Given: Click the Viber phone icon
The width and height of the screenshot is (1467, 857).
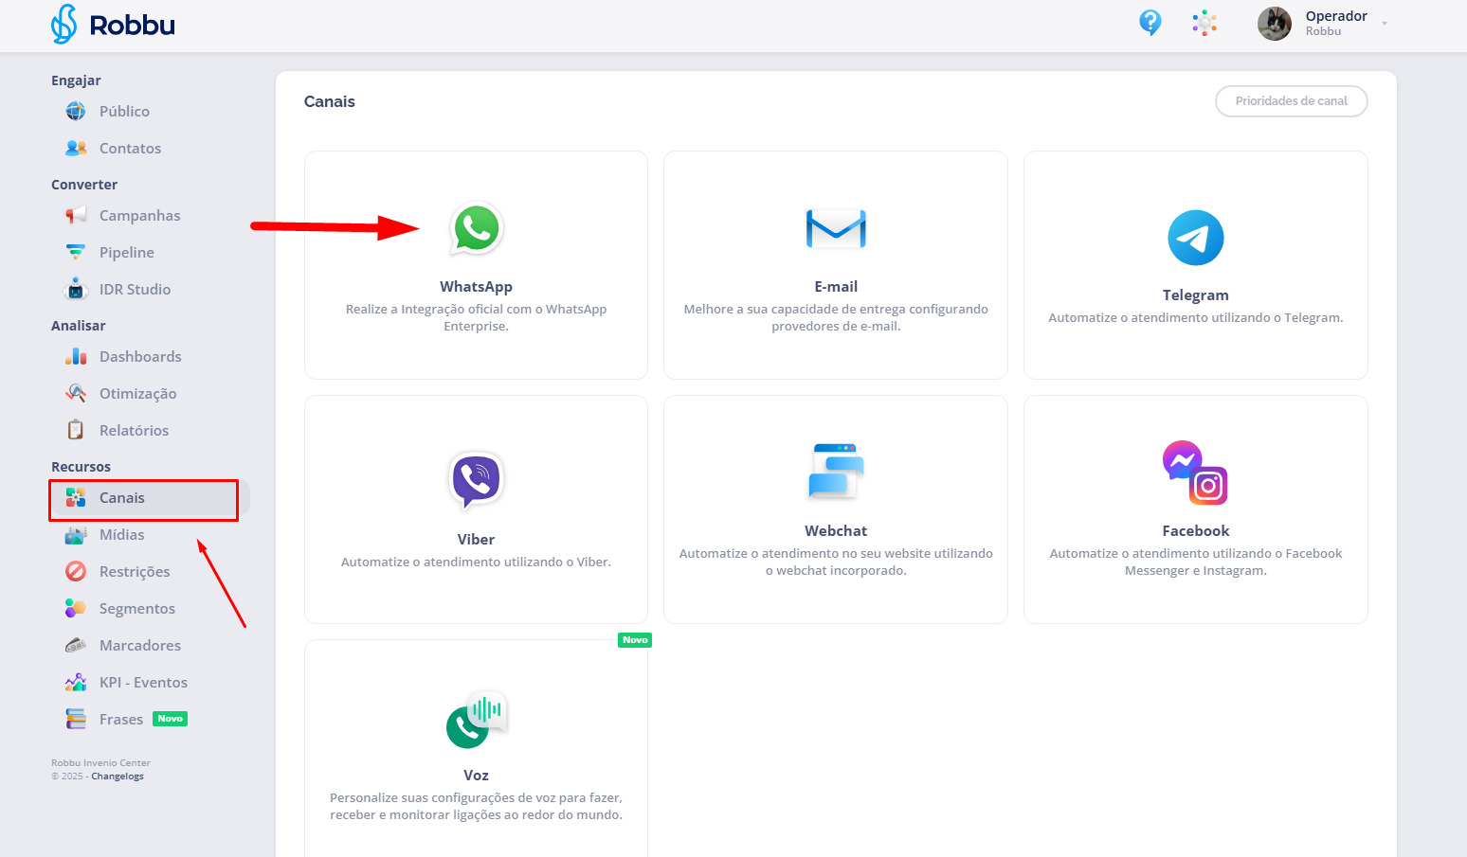Looking at the screenshot, I should point(476,478).
